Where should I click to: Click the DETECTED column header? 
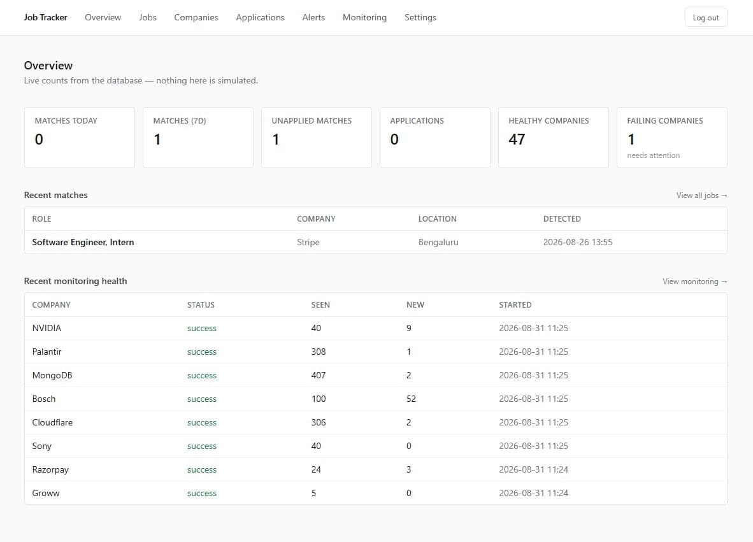562,219
